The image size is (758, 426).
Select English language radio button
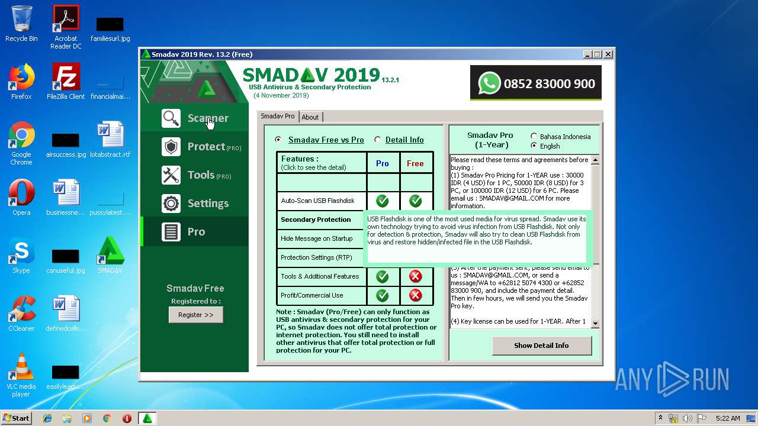pyautogui.click(x=534, y=146)
